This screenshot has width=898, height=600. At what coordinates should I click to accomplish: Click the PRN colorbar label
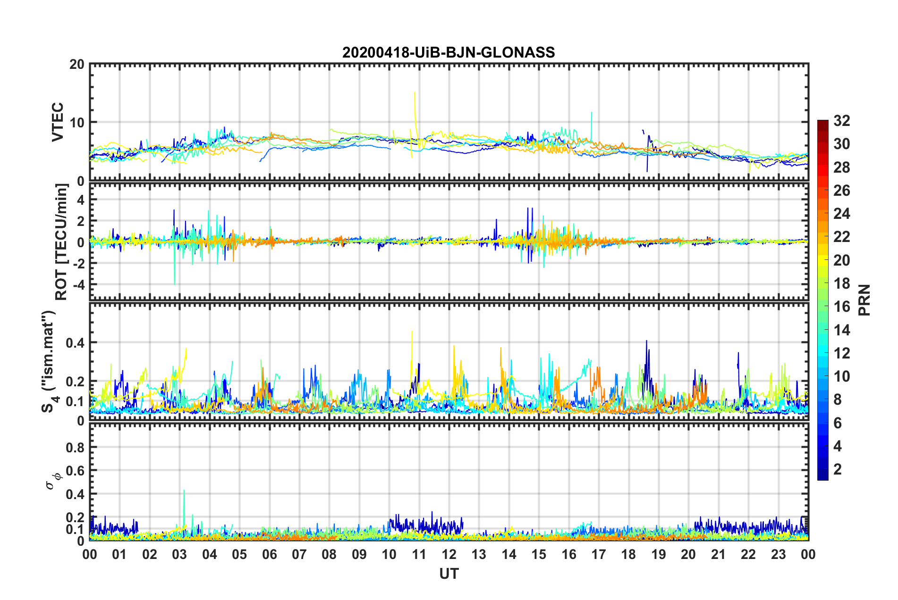(x=864, y=300)
